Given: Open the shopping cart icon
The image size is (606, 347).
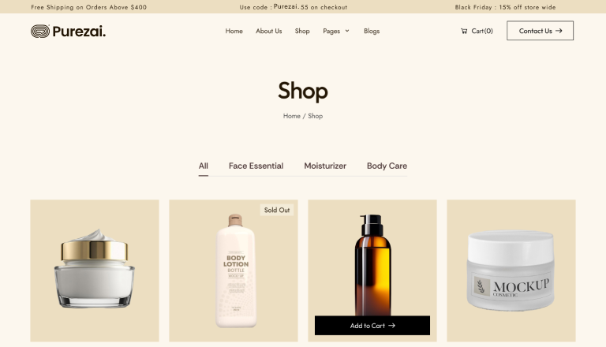Looking at the screenshot, I should 464,31.
